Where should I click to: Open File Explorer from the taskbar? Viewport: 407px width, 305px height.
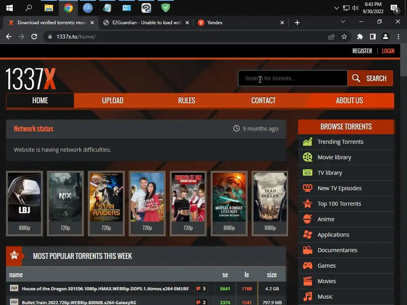click(x=48, y=8)
